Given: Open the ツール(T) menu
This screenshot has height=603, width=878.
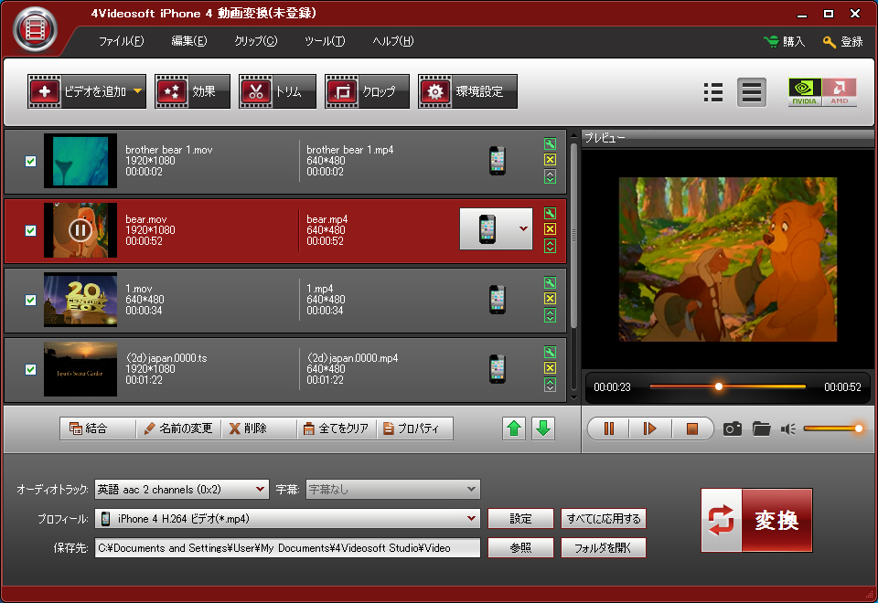Looking at the screenshot, I should tap(325, 41).
